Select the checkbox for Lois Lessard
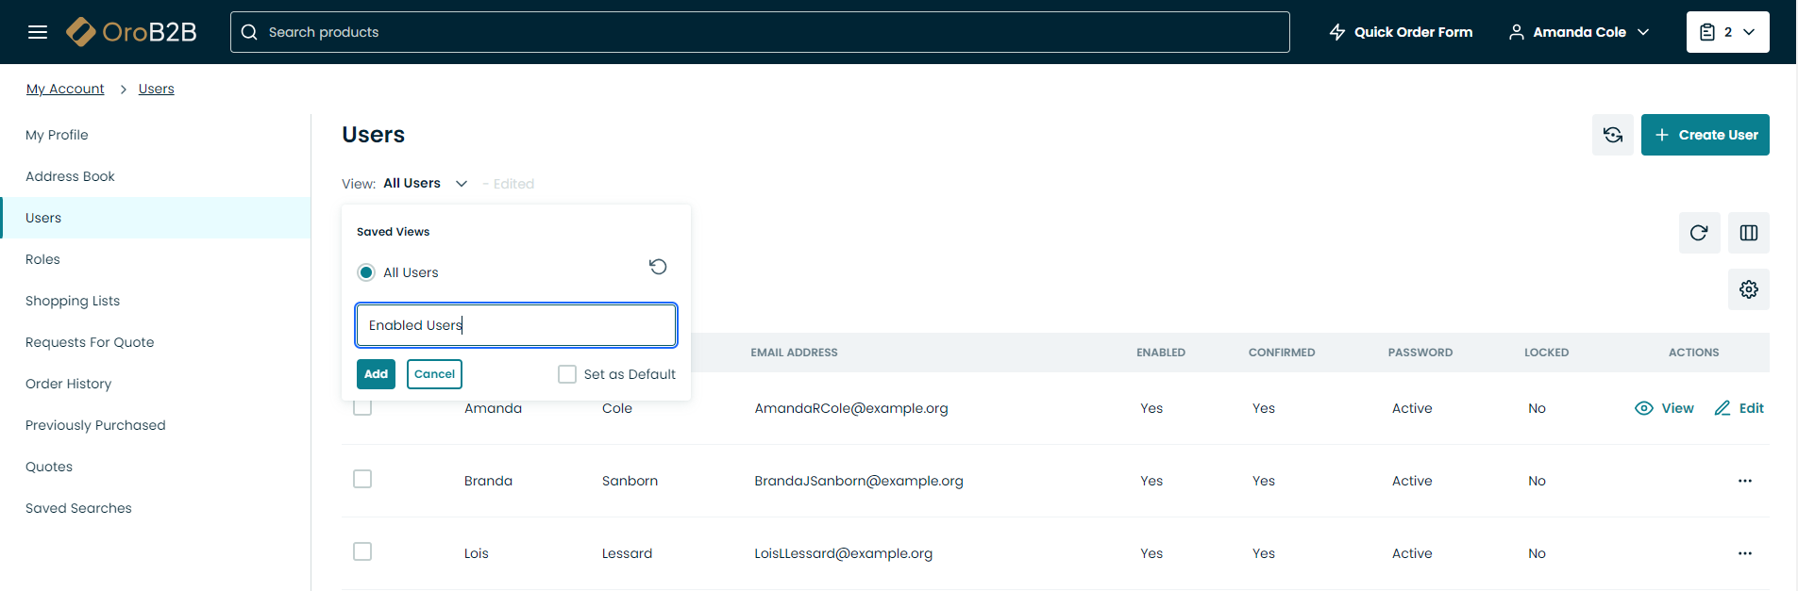1798x591 pixels. click(362, 551)
